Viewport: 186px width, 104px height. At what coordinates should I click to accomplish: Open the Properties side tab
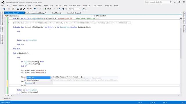click(x=184, y=29)
